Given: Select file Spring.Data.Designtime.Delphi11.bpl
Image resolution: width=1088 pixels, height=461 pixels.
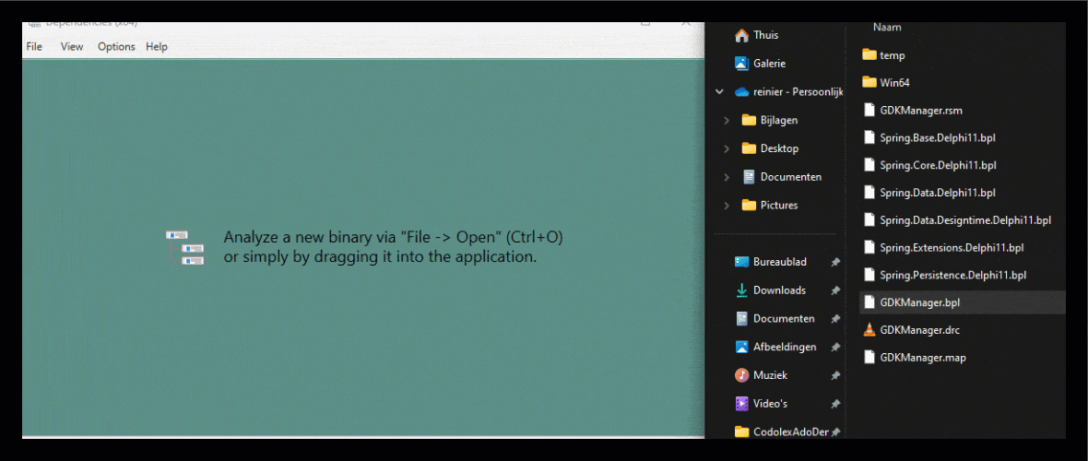Looking at the screenshot, I should coord(965,220).
